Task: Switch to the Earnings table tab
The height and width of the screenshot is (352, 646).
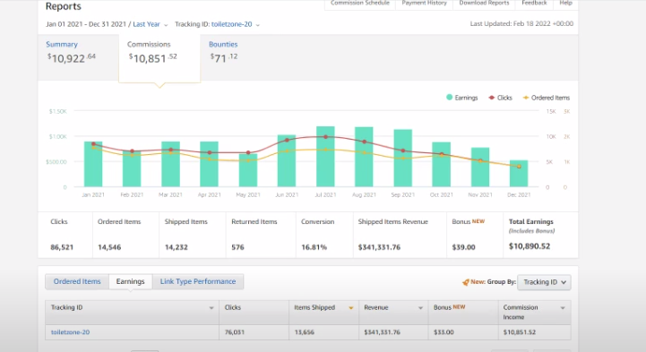Action: point(130,281)
